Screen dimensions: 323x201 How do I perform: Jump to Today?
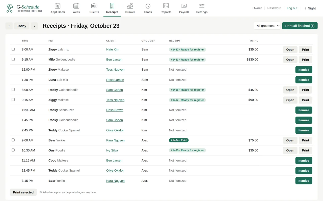pyautogui.click(x=22, y=26)
